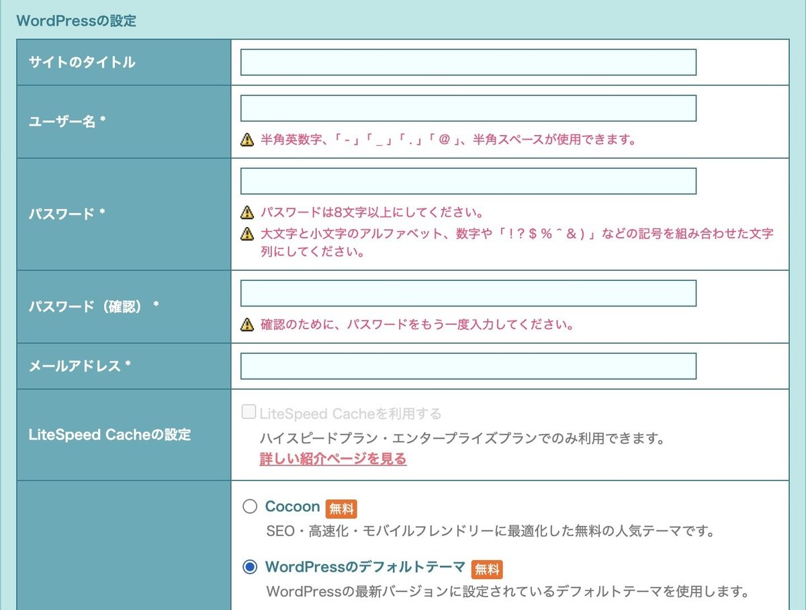Viewport: 806px width, 610px height.
Task: Toggle LiteSpeed Cacheを利用する checkbox
Action: coord(249,412)
